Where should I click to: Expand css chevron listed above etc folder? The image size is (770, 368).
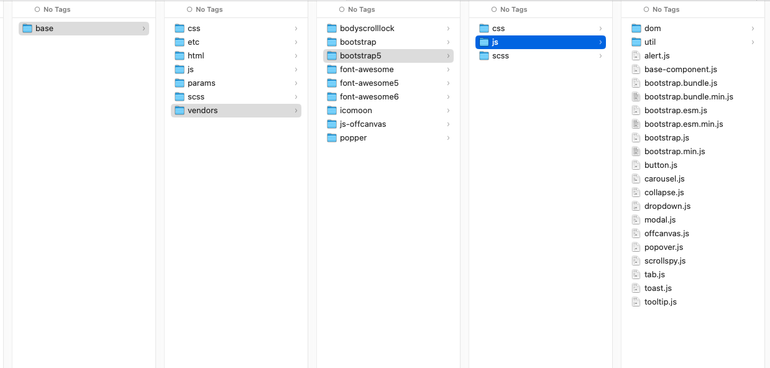coord(296,29)
